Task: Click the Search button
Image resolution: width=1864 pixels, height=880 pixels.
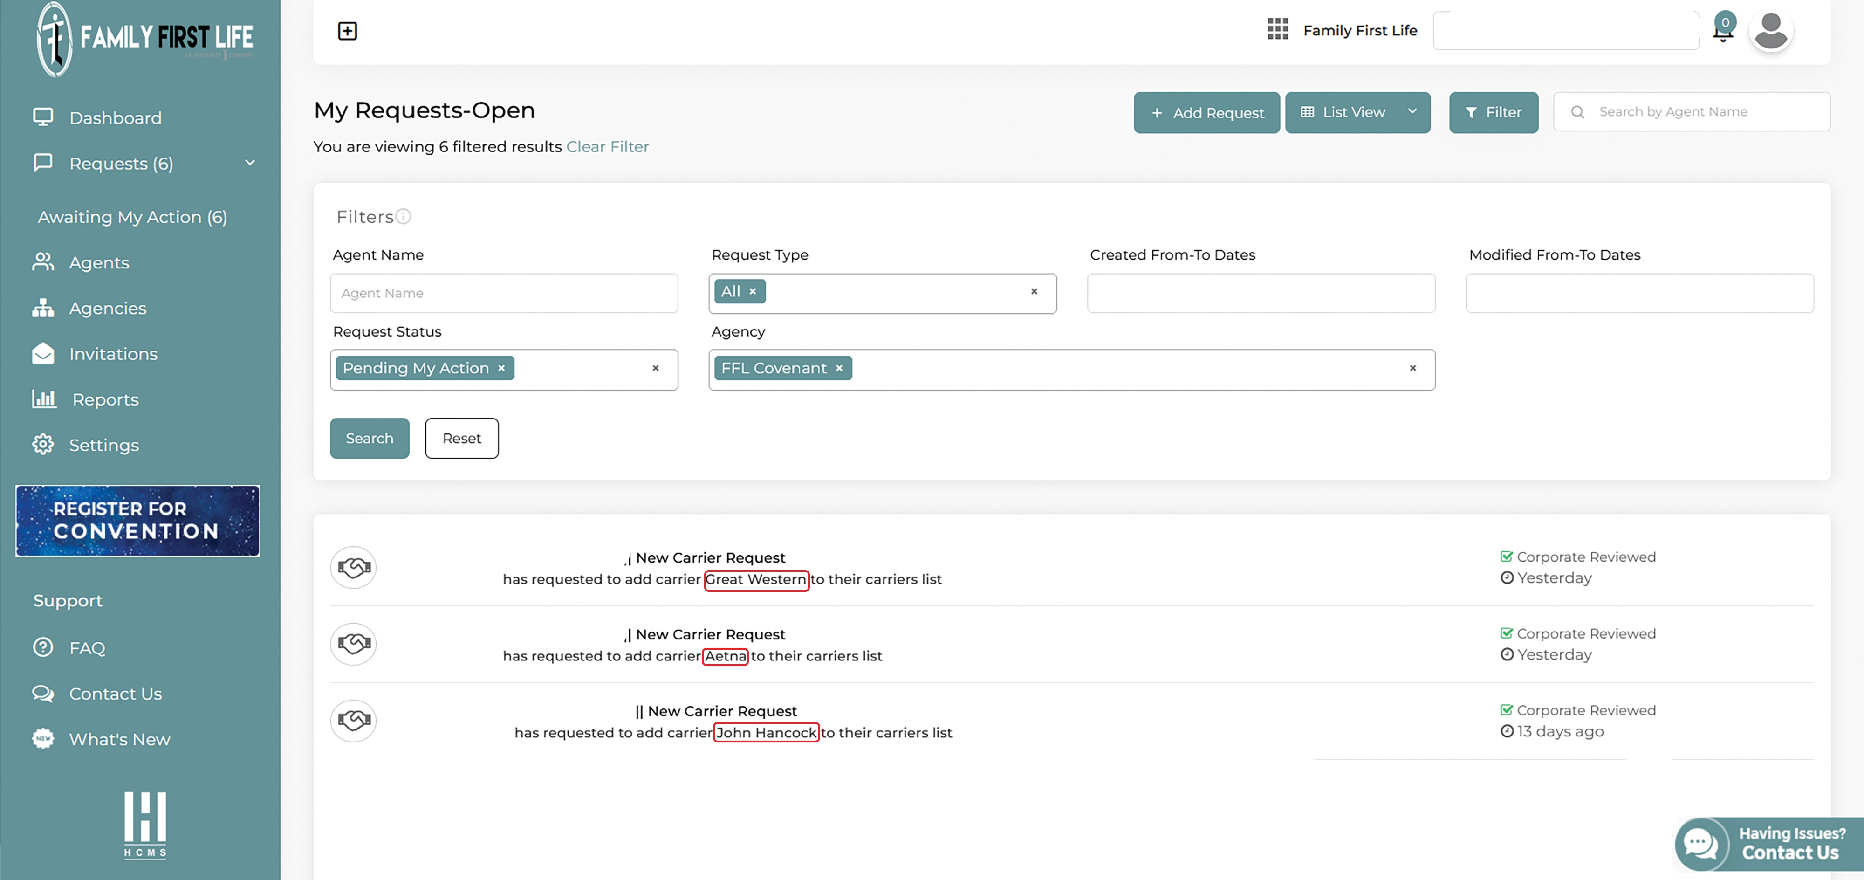Action: (x=370, y=438)
